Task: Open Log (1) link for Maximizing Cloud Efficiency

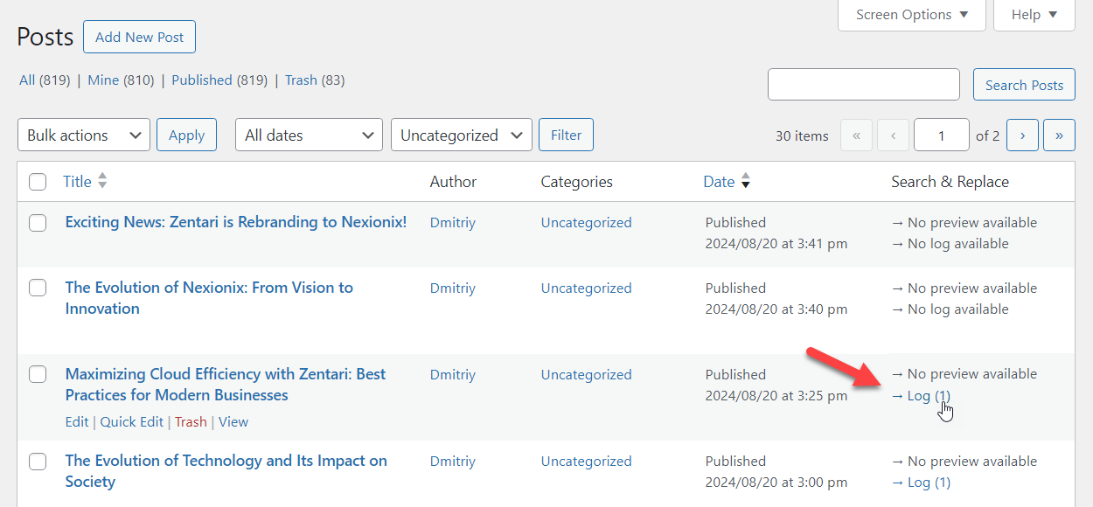Action: pyautogui.click(x=921, y=396)
